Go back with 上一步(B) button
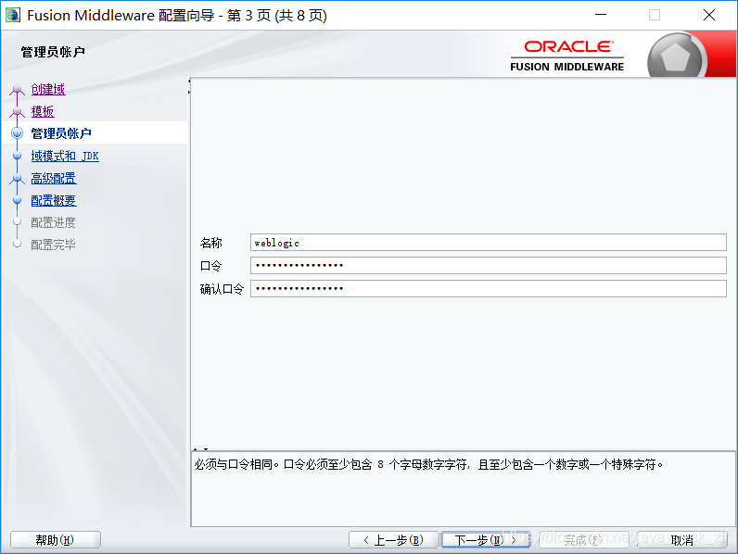This screenshot has width=738, height=554. (x=393, y=540)
